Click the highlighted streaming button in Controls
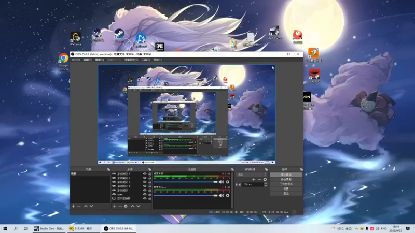The width and height of the screenshot is (415, 233). [286, 174]
